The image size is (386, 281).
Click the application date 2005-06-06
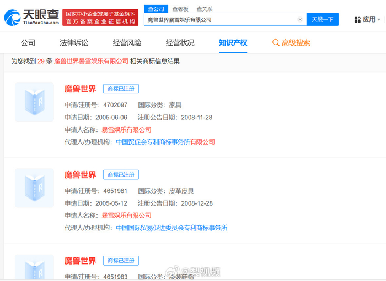[111, 118]
